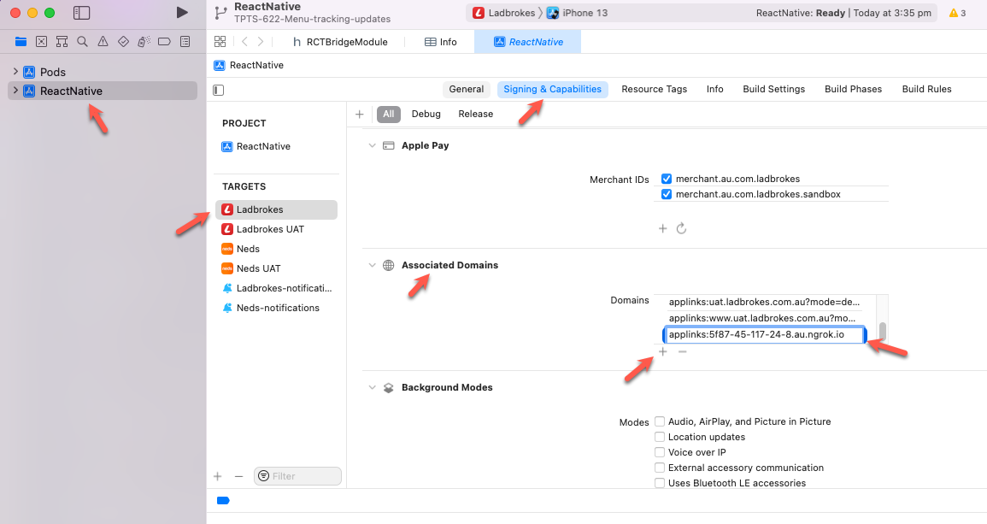Filter capabilities to Debug configuration
The height and width of the screenshot is (524, 987).
pyautogui.click(x=426, y=114)
